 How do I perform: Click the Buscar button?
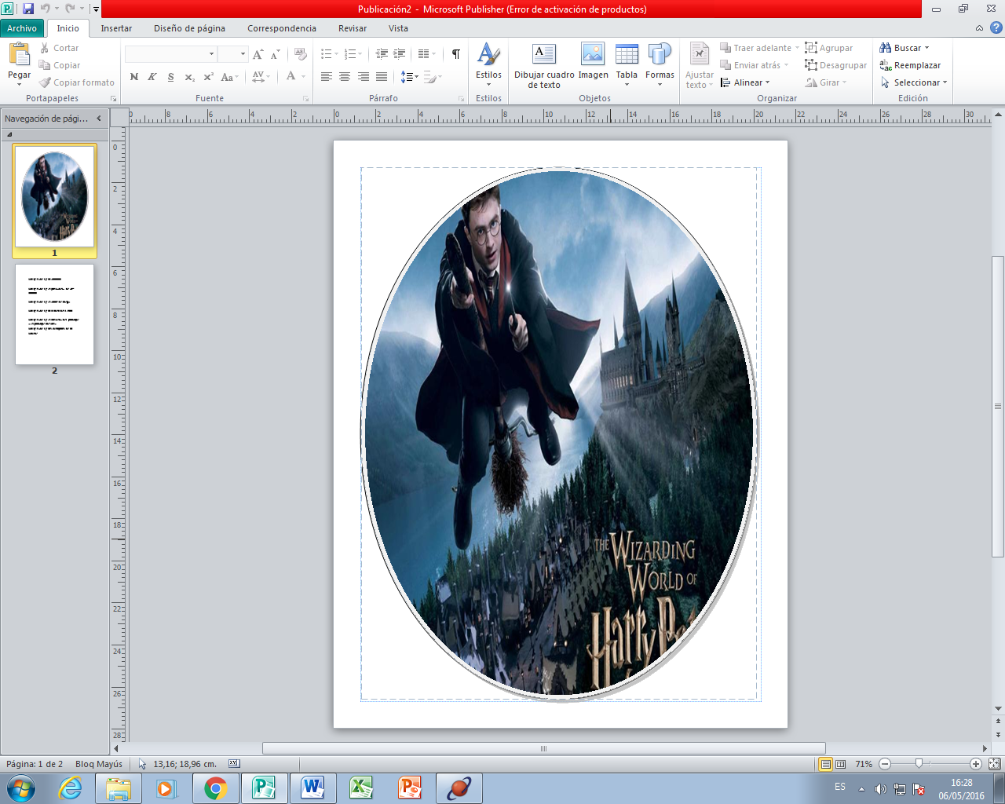point(904,48)
